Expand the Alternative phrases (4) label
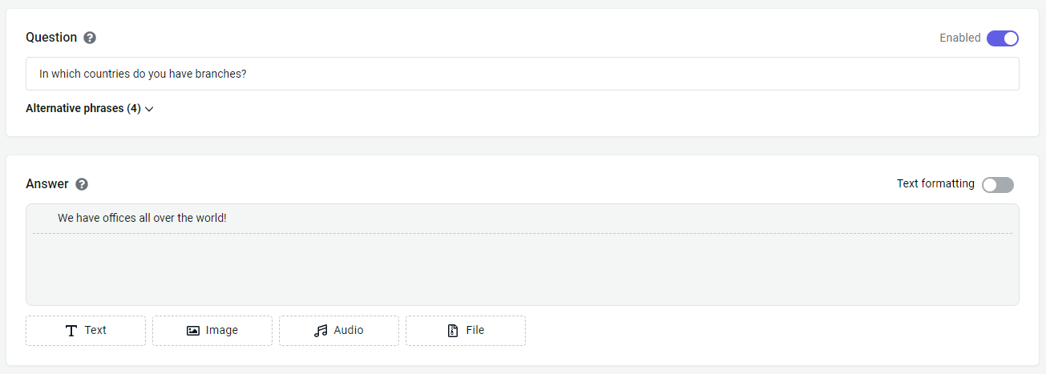Viewport: 1046px width, 374px height. pos(83,108)
